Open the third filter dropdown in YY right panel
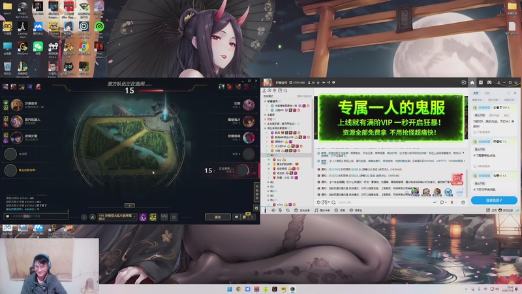 tap(510, 100)
